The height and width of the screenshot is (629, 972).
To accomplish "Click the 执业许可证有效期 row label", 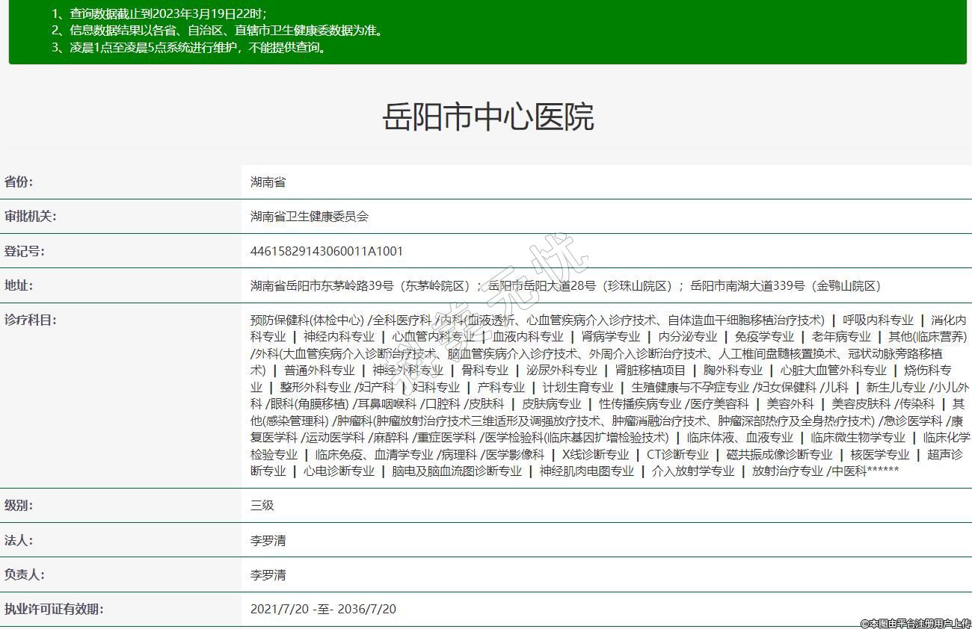I will (54, 609).
